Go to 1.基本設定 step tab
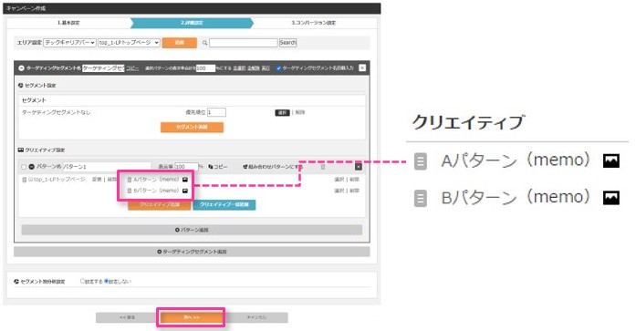This screenshot has height=331, width=636. click(68, 23)
